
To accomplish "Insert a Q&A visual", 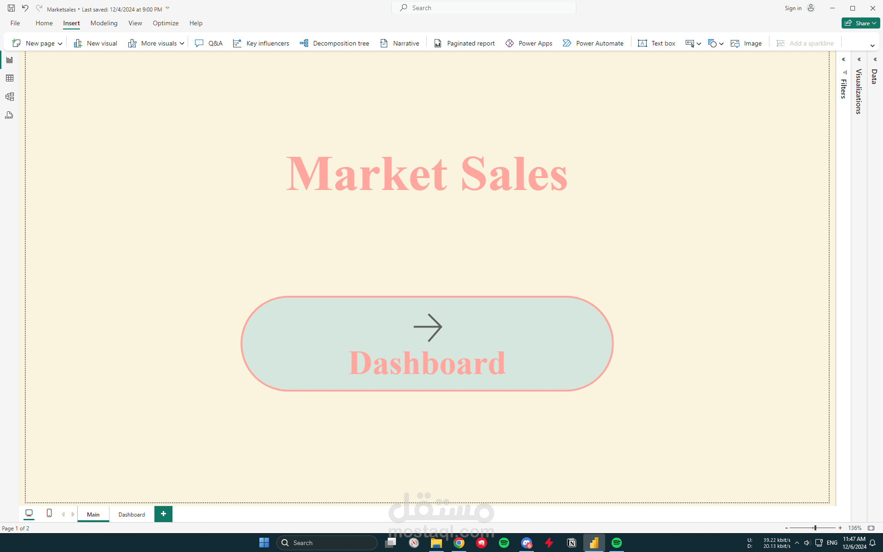I will [x=209, y=43].
